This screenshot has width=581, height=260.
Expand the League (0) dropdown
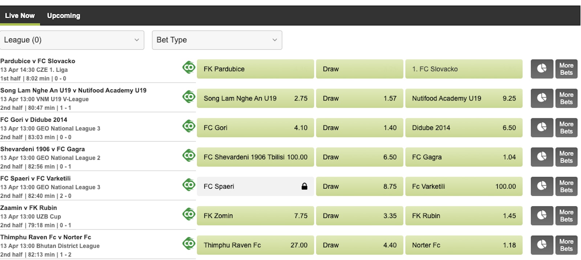coord(72,40)
